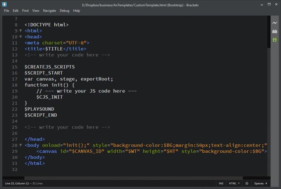
Task: Open the Edit menu
Action: tap(15, 11)
